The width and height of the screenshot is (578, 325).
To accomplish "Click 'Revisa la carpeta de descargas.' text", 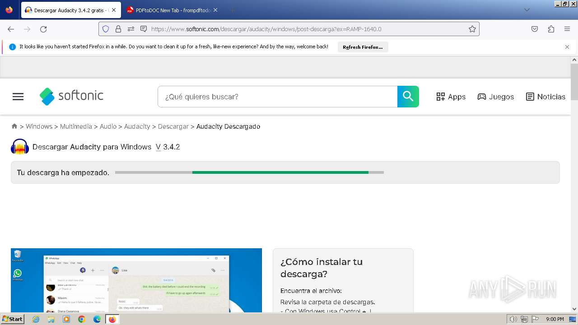I will coord(327,302).
